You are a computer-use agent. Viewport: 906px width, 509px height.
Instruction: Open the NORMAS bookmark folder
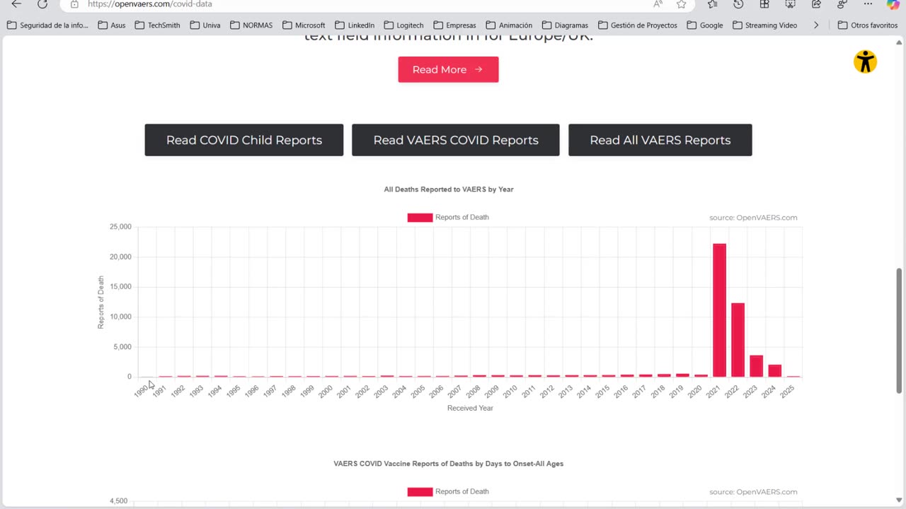[251, 25]
